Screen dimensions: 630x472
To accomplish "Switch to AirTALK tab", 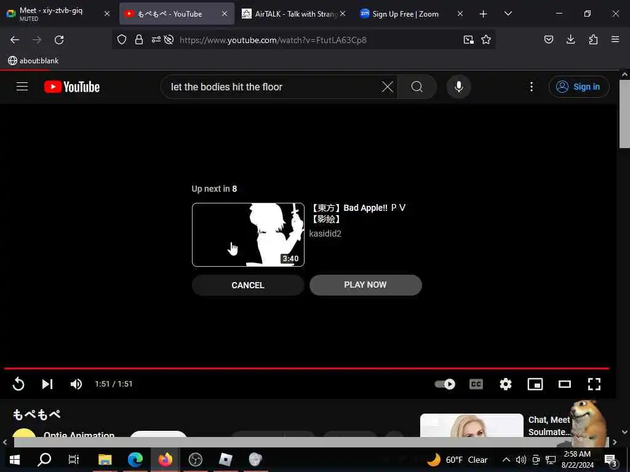I will pos(289,14).
